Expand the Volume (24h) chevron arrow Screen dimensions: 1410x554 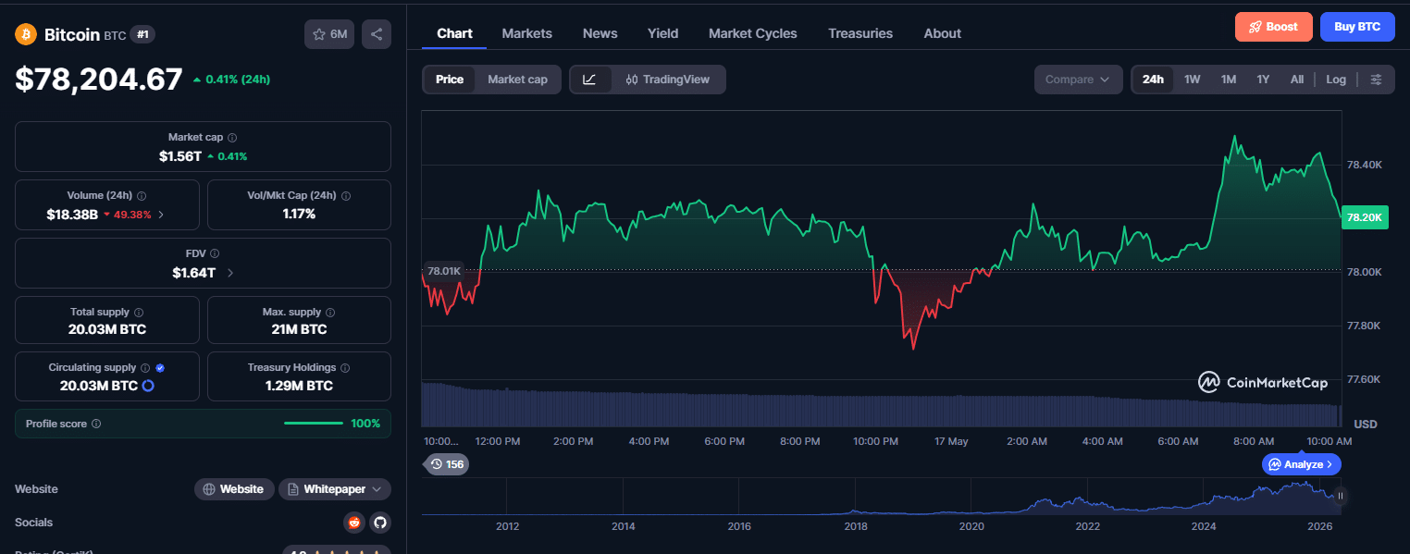tap(162, 214)
